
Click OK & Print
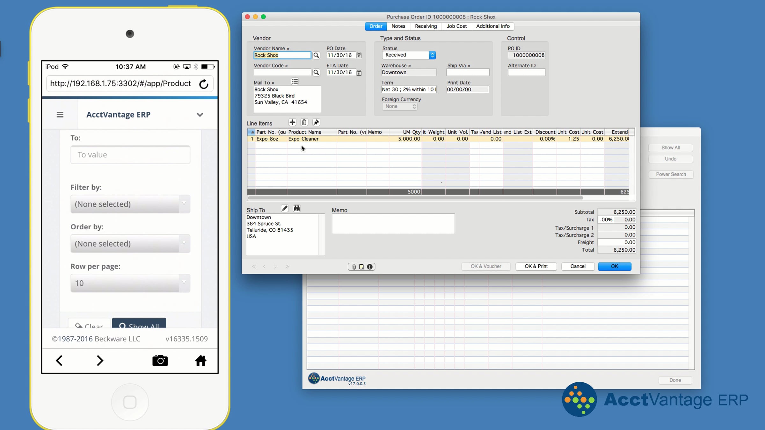[x=536, y=266]
